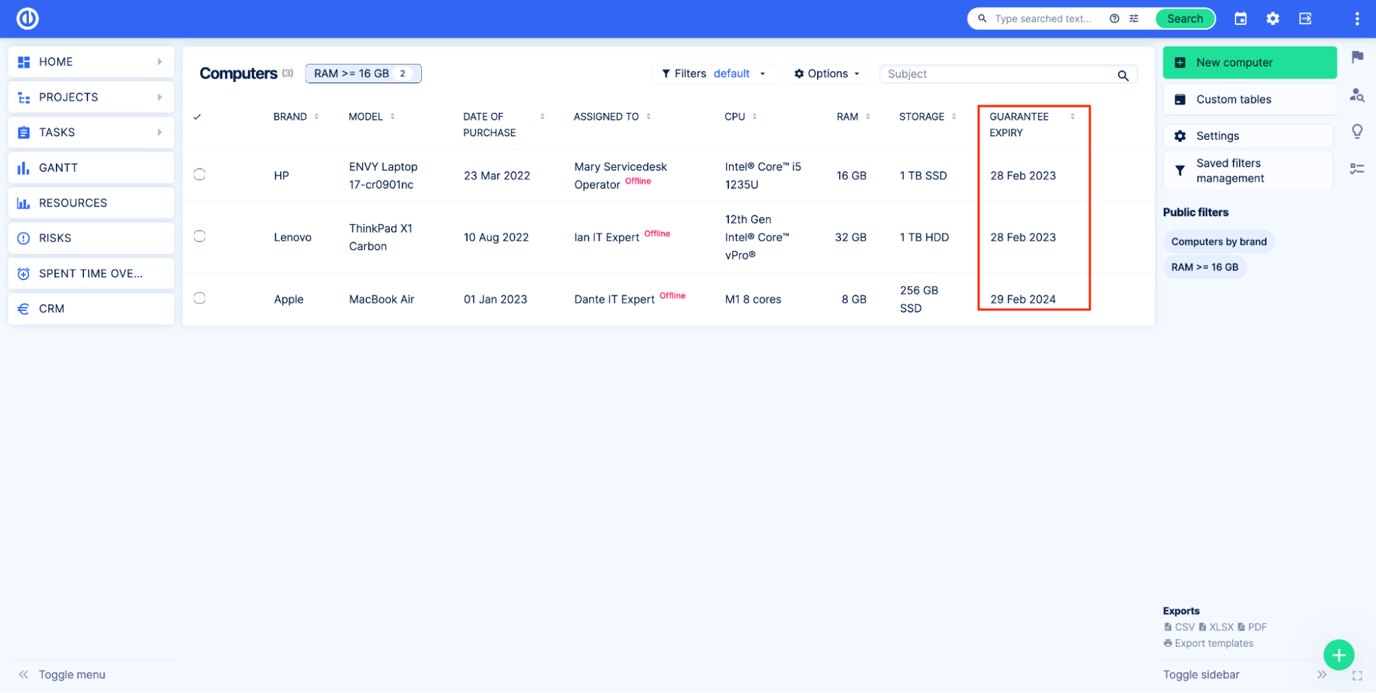The width and height of the screenshot is (1376, 693).
Task: Open the calendar icon in the top bar
Action: (1240, 19)
